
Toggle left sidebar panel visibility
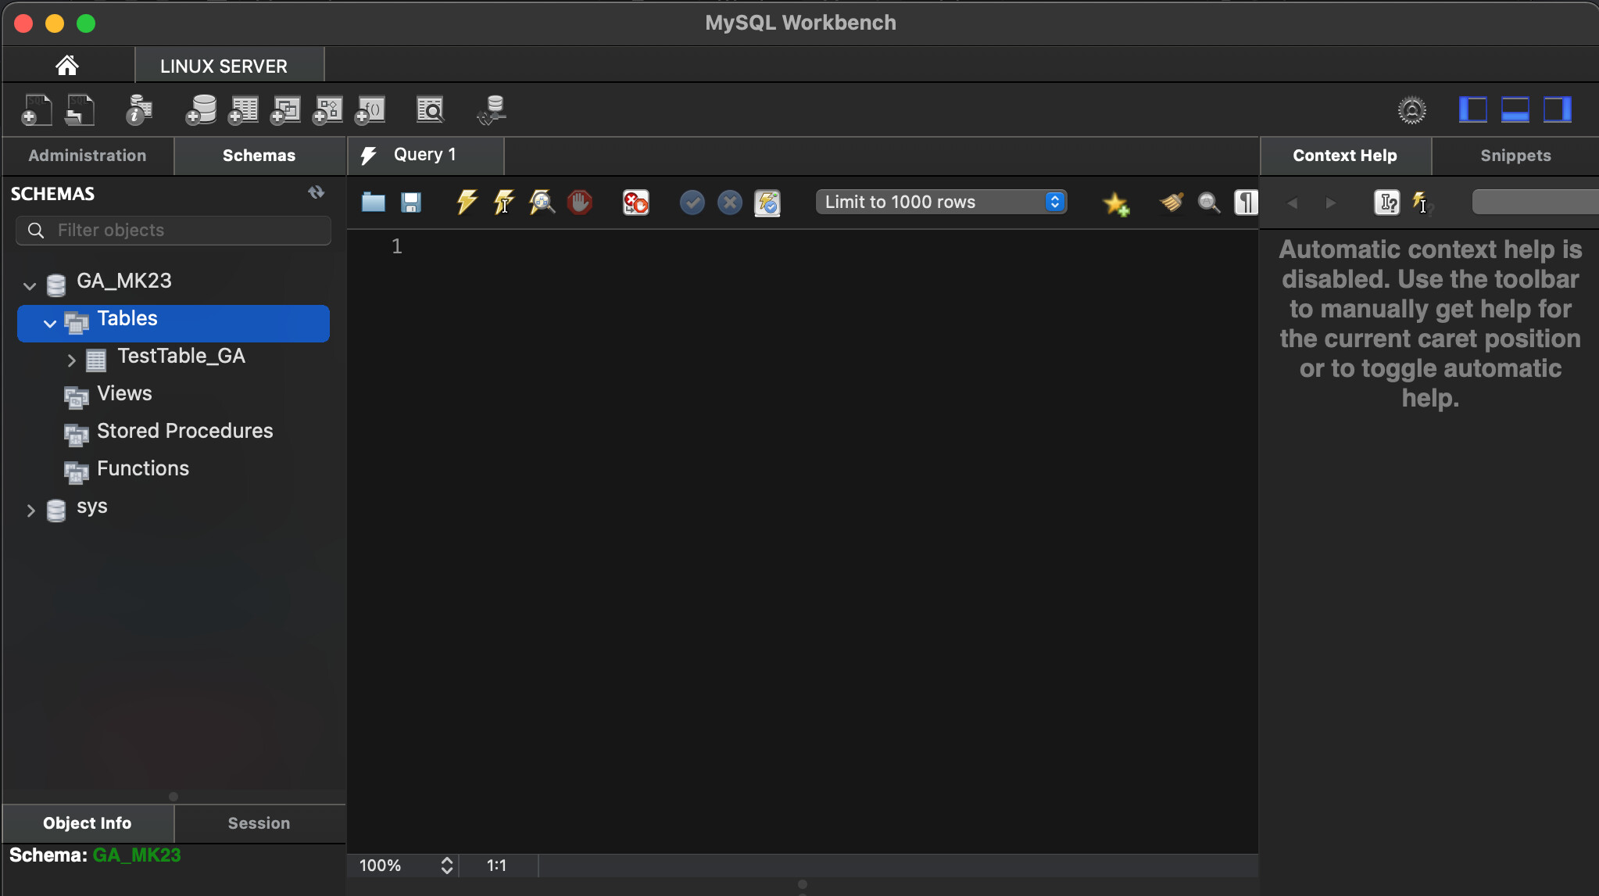[x=1472, y=110]
